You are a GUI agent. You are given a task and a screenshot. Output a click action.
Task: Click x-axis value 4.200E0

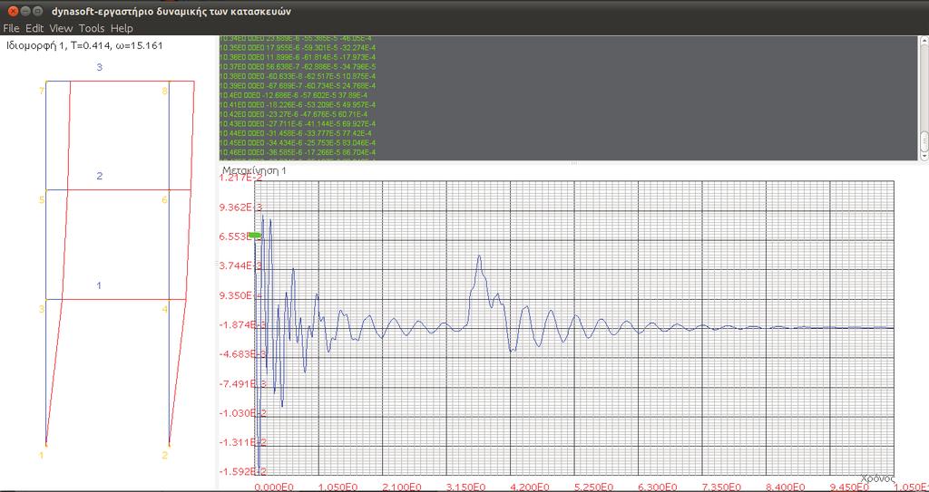pyautogui.click(x=531, y=487)
